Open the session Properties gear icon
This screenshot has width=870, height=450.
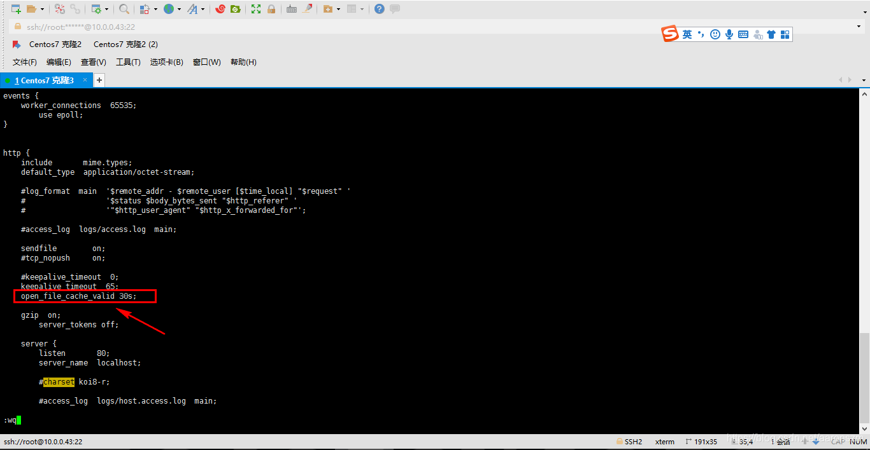[x=96, y=9]
